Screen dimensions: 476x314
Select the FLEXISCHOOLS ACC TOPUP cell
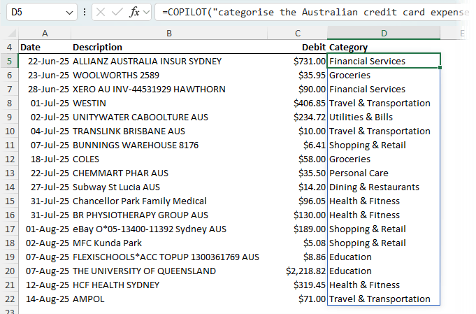click(x=169, y=257)
